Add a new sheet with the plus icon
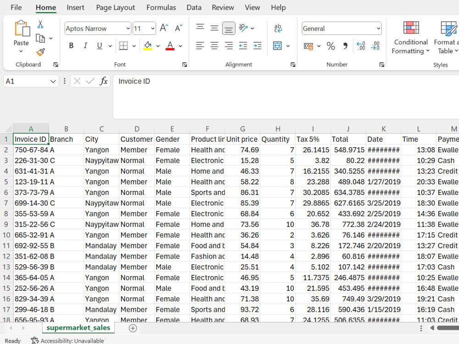Viewport: 459px width, 344px height. tap(133, 328)
